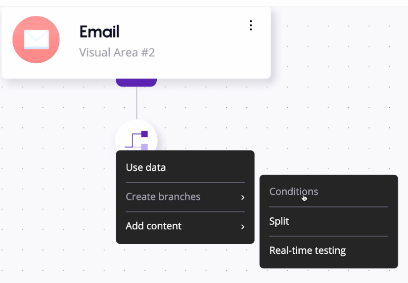Click the branch node icon below Email
This screenshot has width=408, height=283.
(x=136, y=138)
